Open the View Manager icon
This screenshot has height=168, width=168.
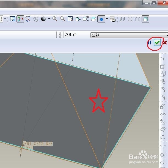pyautogui.click(x=113, y=19)
